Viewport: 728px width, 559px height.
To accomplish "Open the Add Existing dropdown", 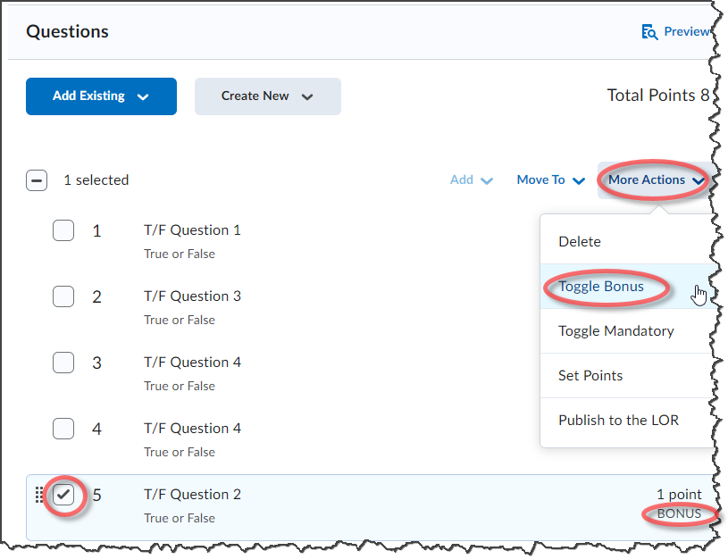I will point(101,96).
